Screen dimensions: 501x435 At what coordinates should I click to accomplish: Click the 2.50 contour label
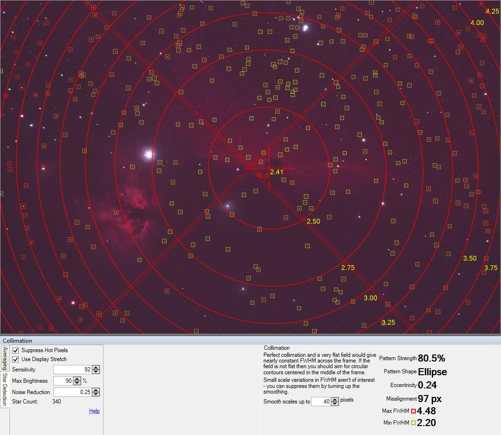313,221
